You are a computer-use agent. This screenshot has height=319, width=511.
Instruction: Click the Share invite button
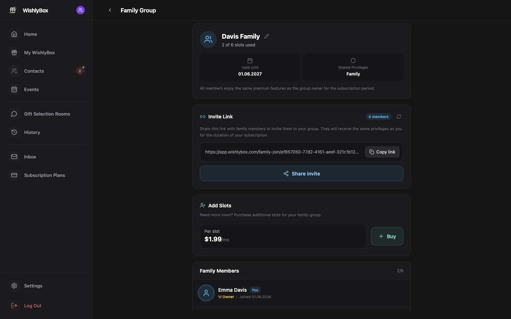point(302,174)
